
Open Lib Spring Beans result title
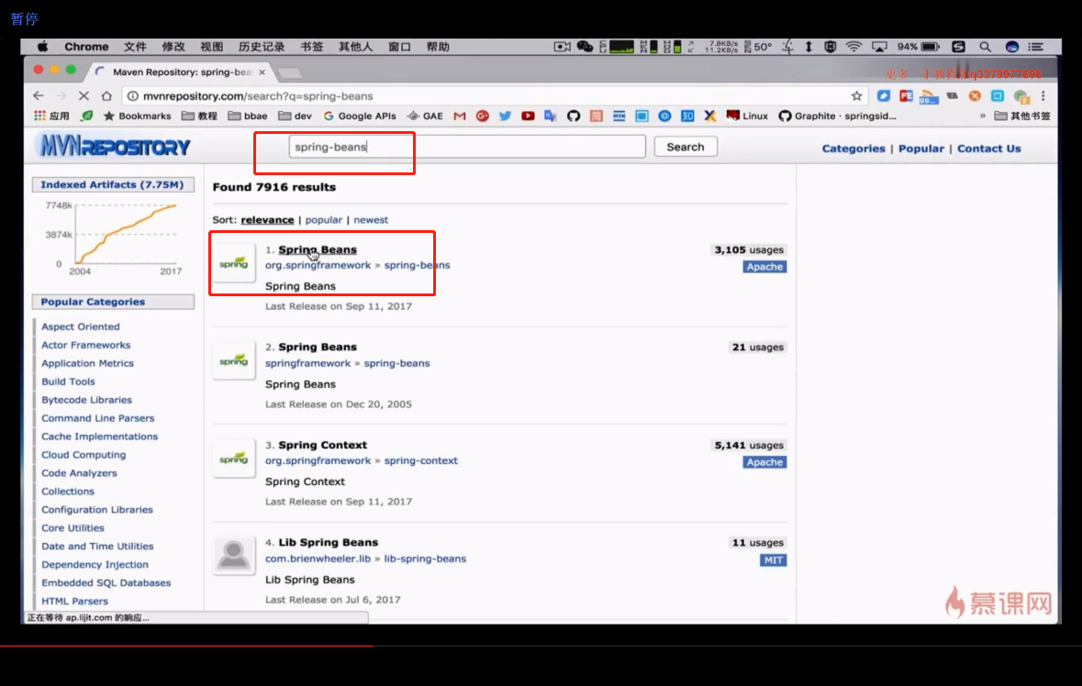[328, 542]
